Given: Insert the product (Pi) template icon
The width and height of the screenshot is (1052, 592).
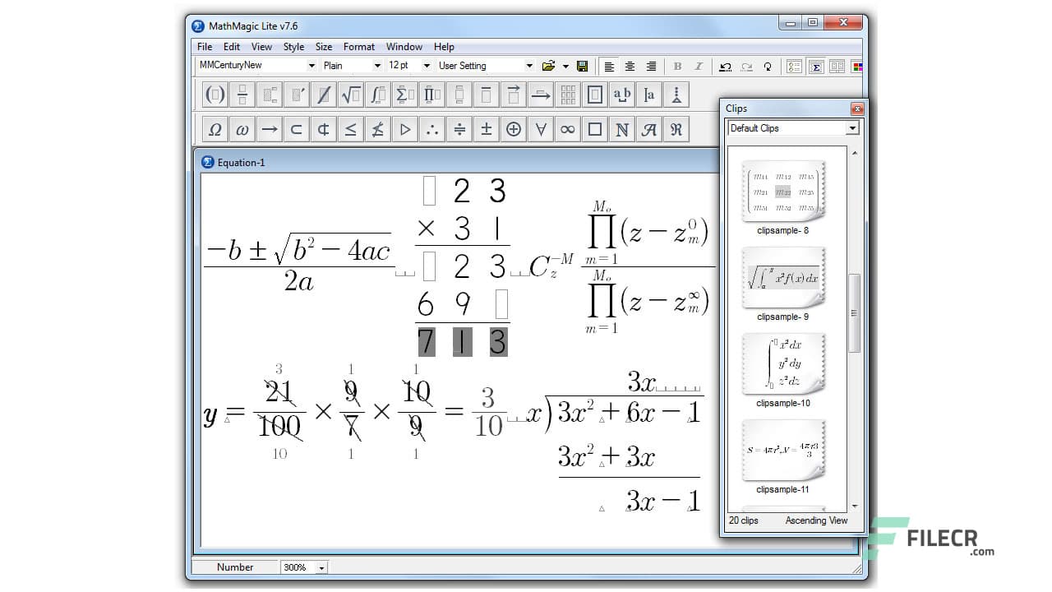Looking at the screenshot, I should point(431,95).
